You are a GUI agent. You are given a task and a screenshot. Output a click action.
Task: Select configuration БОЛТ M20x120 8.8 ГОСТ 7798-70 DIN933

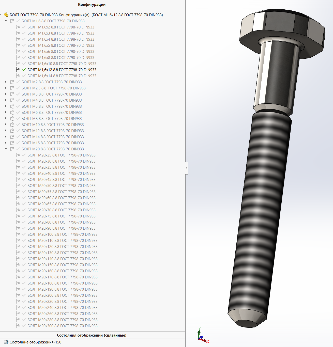click(63, 246)
